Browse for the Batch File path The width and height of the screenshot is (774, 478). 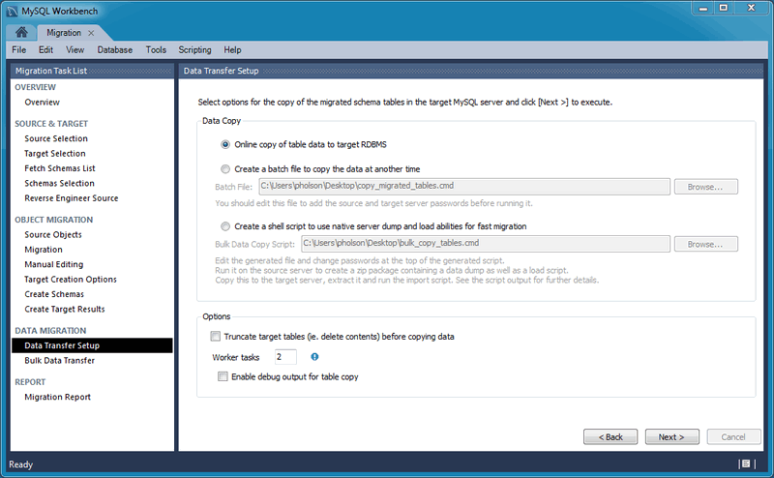click(706, 187)
